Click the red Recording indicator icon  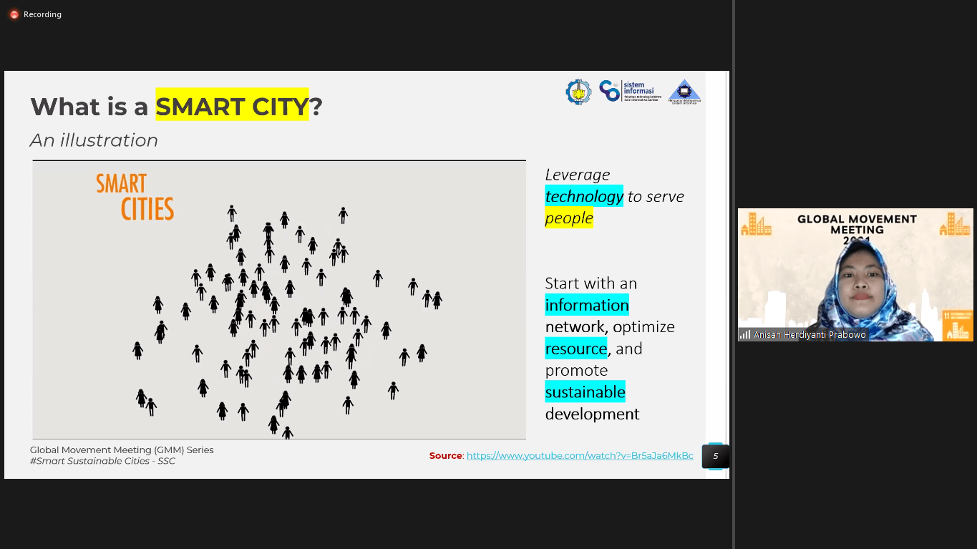14,14
